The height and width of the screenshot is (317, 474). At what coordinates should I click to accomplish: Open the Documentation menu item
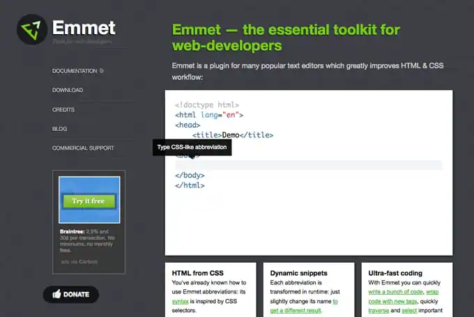[x=75, y=71]
